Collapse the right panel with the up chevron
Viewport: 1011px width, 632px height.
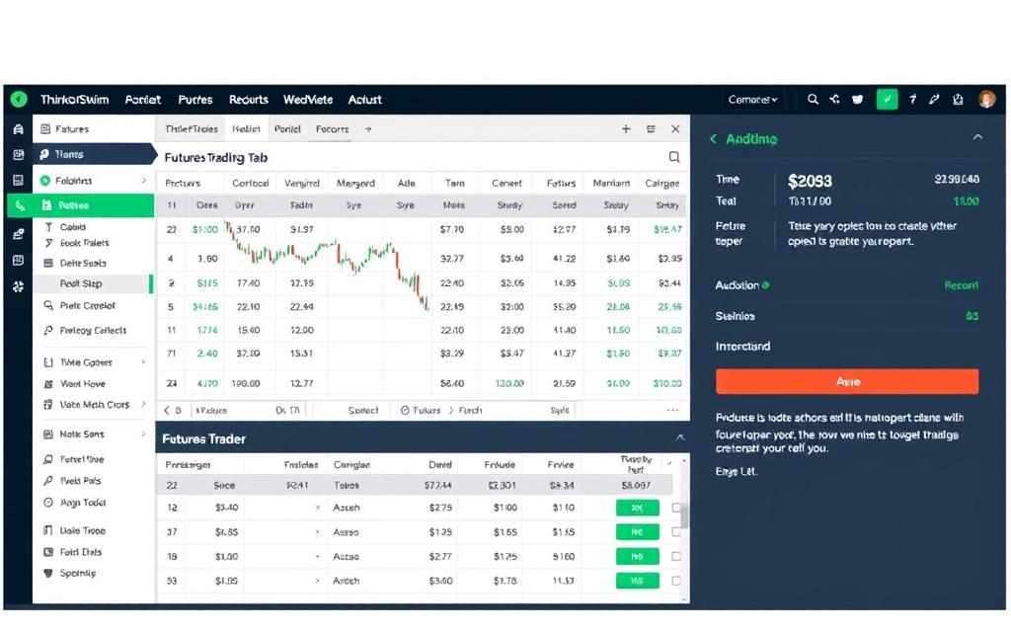(x=977, y=138)
